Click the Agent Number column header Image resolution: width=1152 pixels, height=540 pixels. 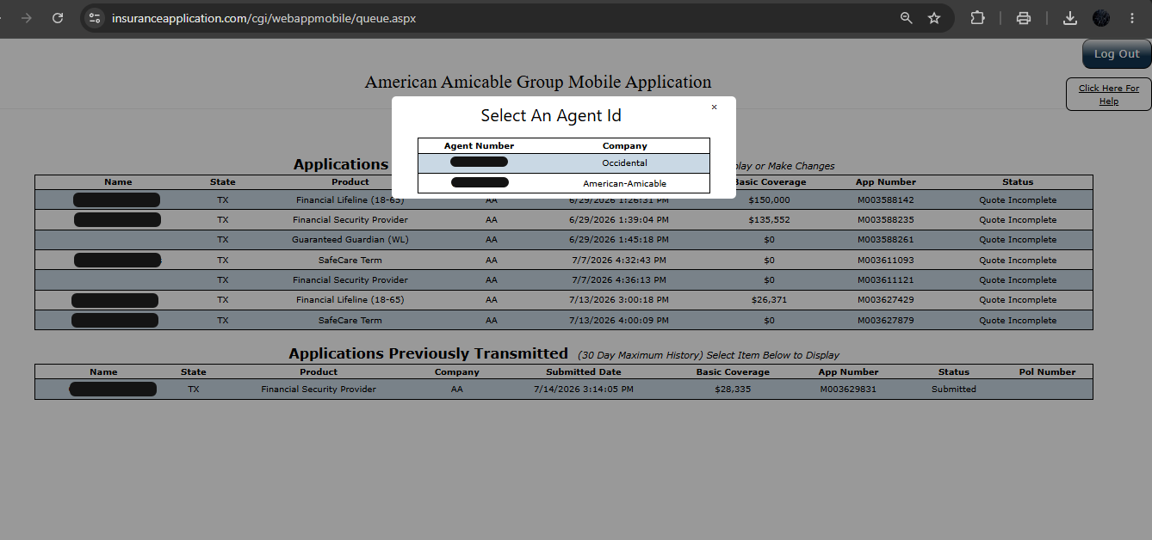coord(480,146)
